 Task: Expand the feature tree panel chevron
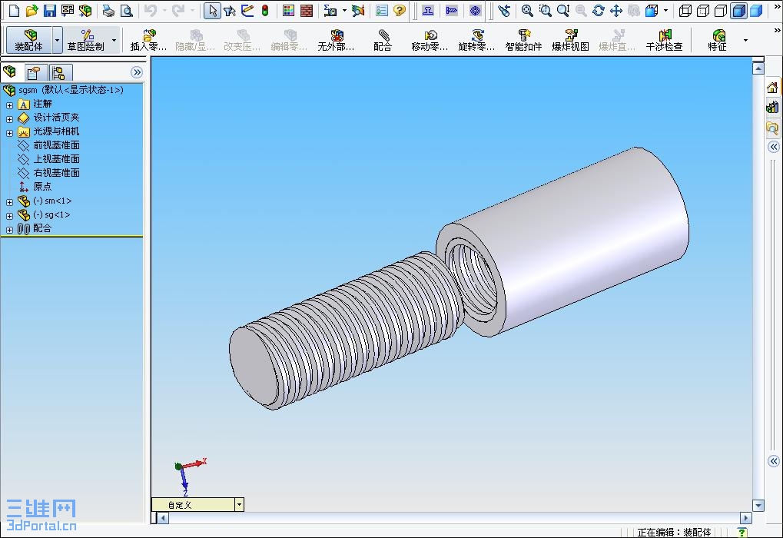(137, 72)
